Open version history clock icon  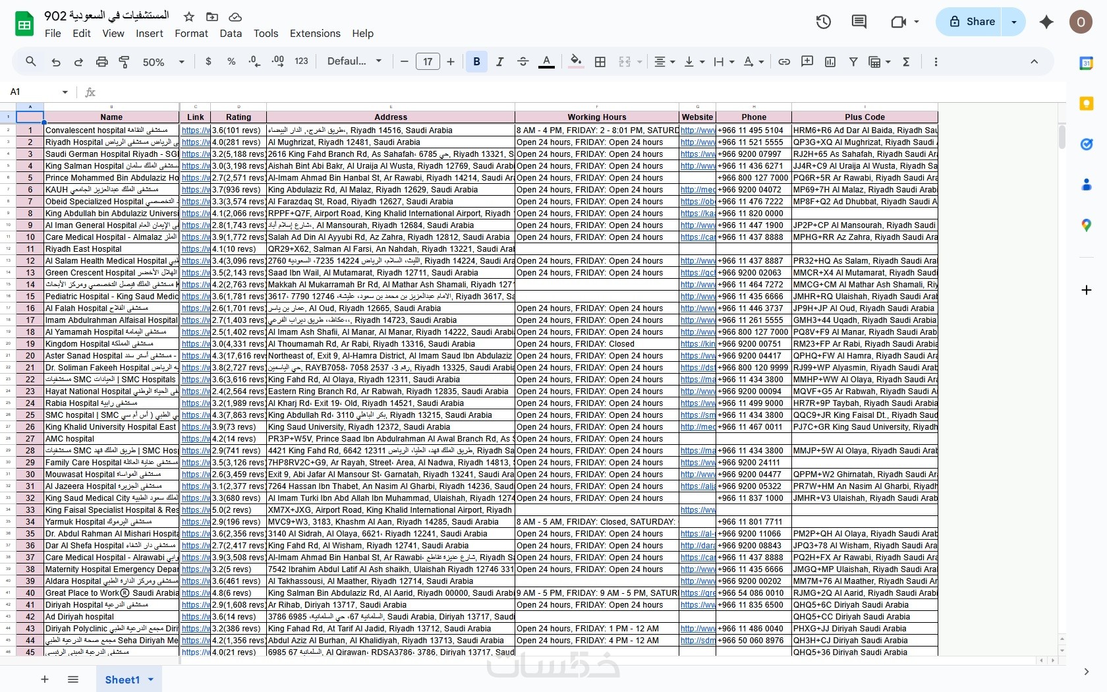tap(823, 22)
